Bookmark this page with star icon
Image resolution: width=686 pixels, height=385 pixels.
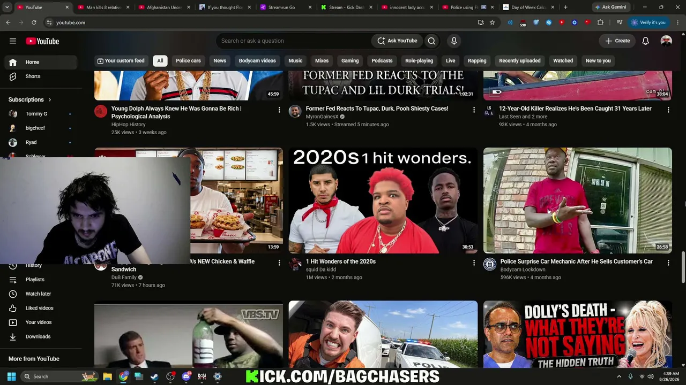pyautogui.click(x=492, y=22)
